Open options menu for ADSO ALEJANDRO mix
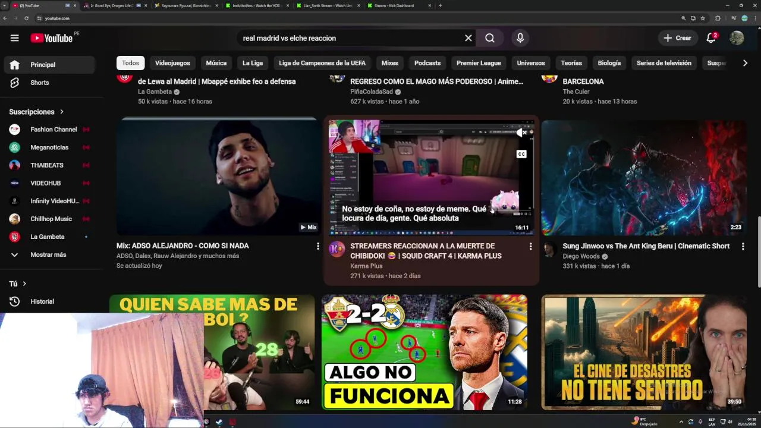Screen dimensions: 761x428 coord(318,246)
